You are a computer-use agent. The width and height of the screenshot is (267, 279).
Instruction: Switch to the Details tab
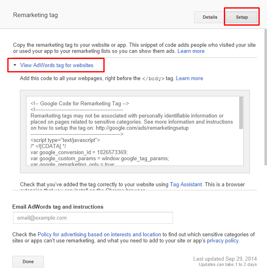210,17
